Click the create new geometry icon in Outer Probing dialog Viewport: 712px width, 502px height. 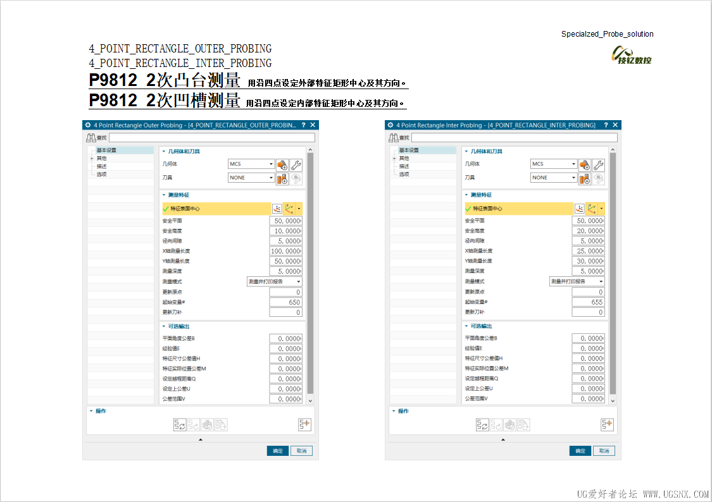[282, 165]
